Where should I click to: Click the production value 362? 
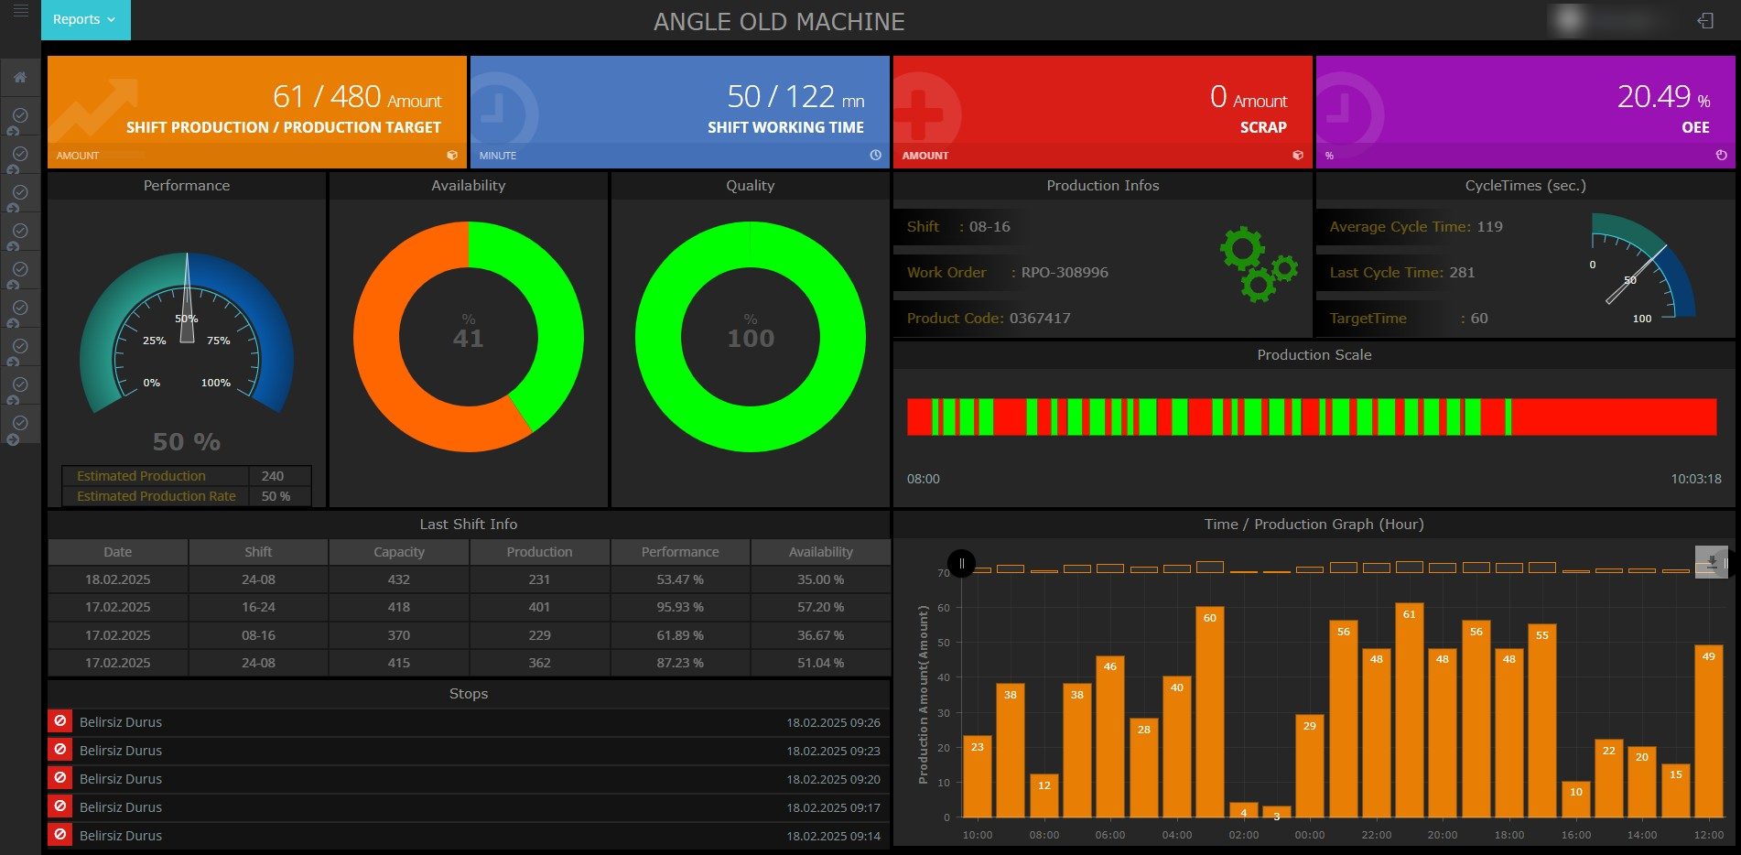coord(539,663)
